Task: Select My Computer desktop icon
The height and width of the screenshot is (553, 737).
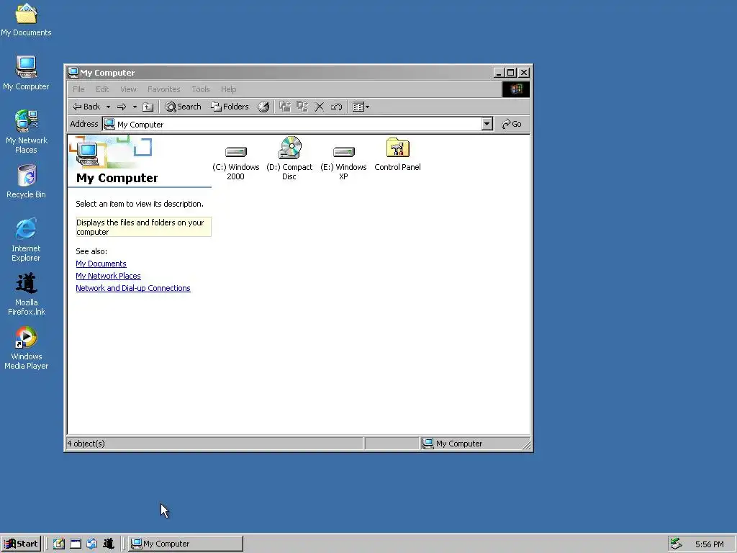Action: tap(26, 73)
